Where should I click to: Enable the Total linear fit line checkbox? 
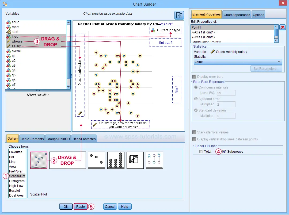[201, 151]
